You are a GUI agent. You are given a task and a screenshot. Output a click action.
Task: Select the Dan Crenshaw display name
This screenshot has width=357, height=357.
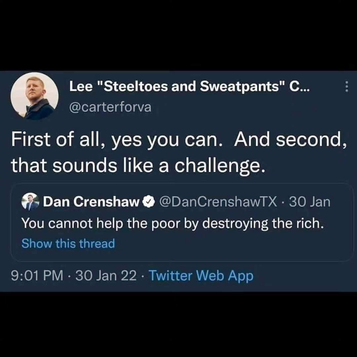(x=91, y=202)
